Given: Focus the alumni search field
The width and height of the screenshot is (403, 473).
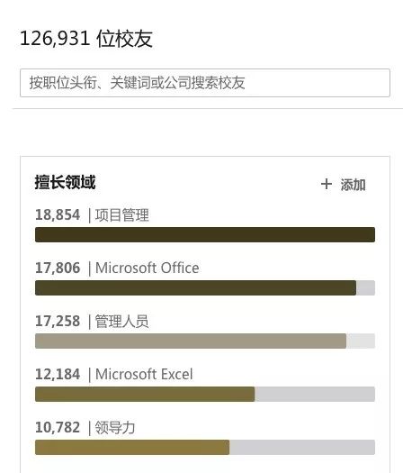Looking at the screenshot, I should click(x=205, y=83).
